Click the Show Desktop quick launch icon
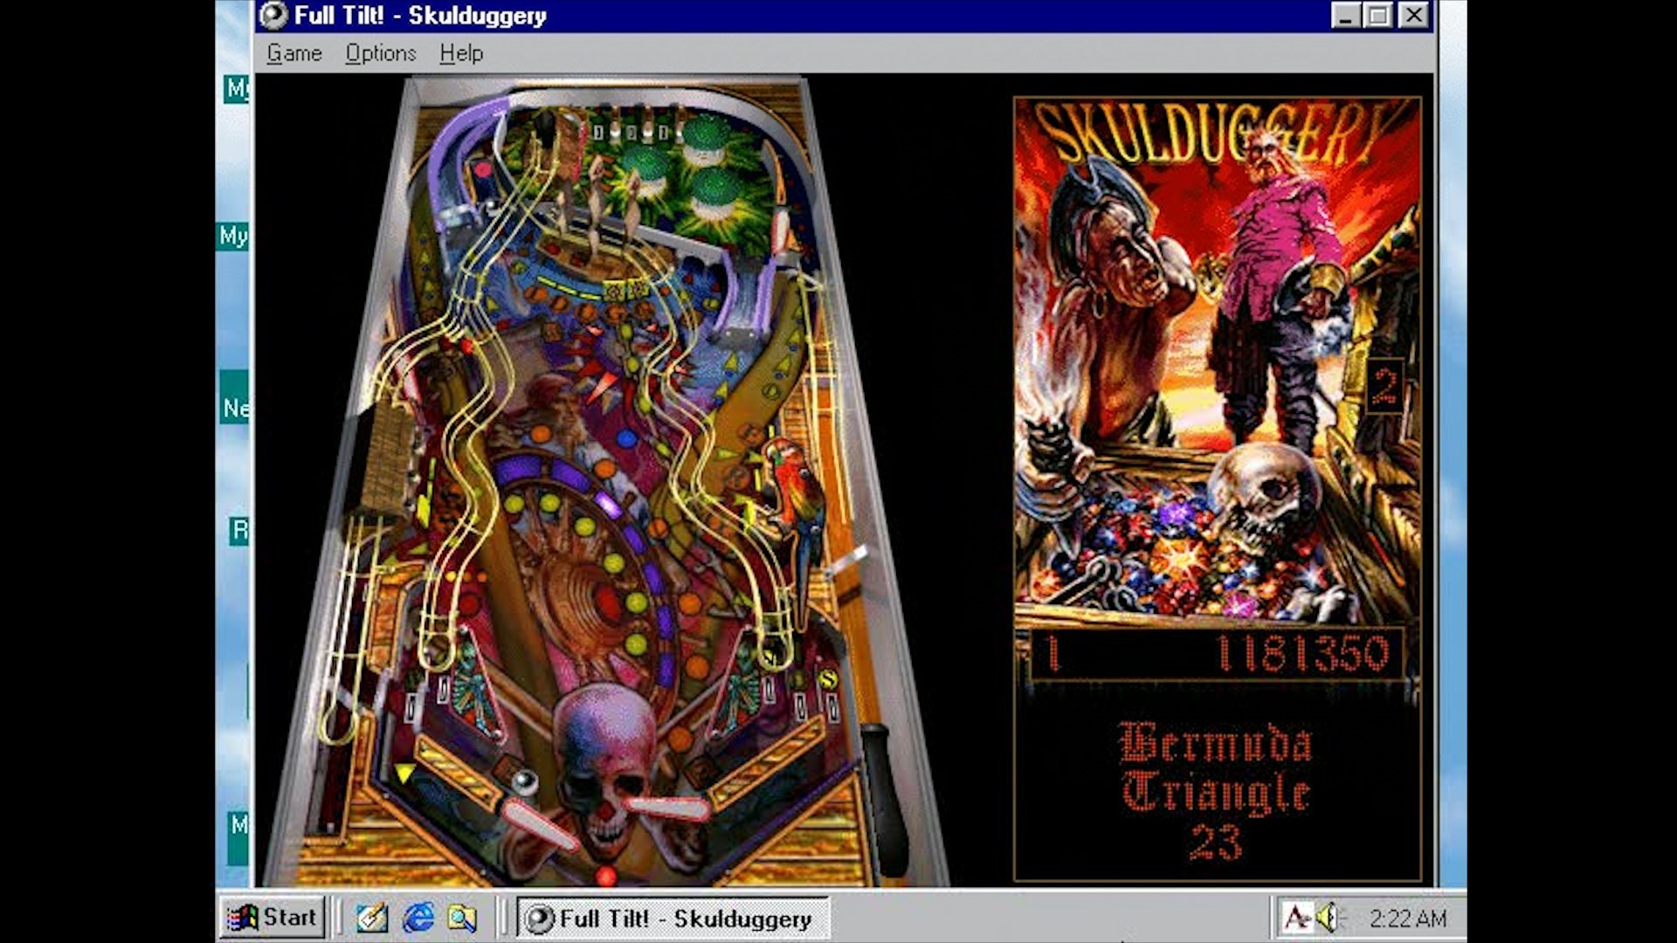 coord(372,918)
